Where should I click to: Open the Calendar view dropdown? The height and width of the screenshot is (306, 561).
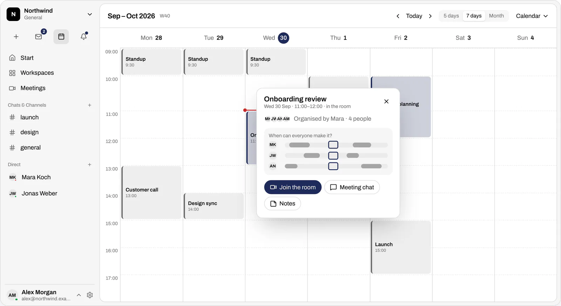[532, 16]
